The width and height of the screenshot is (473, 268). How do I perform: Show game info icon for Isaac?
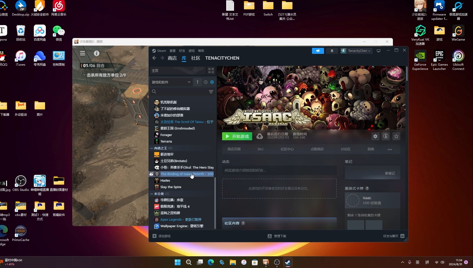386,136
